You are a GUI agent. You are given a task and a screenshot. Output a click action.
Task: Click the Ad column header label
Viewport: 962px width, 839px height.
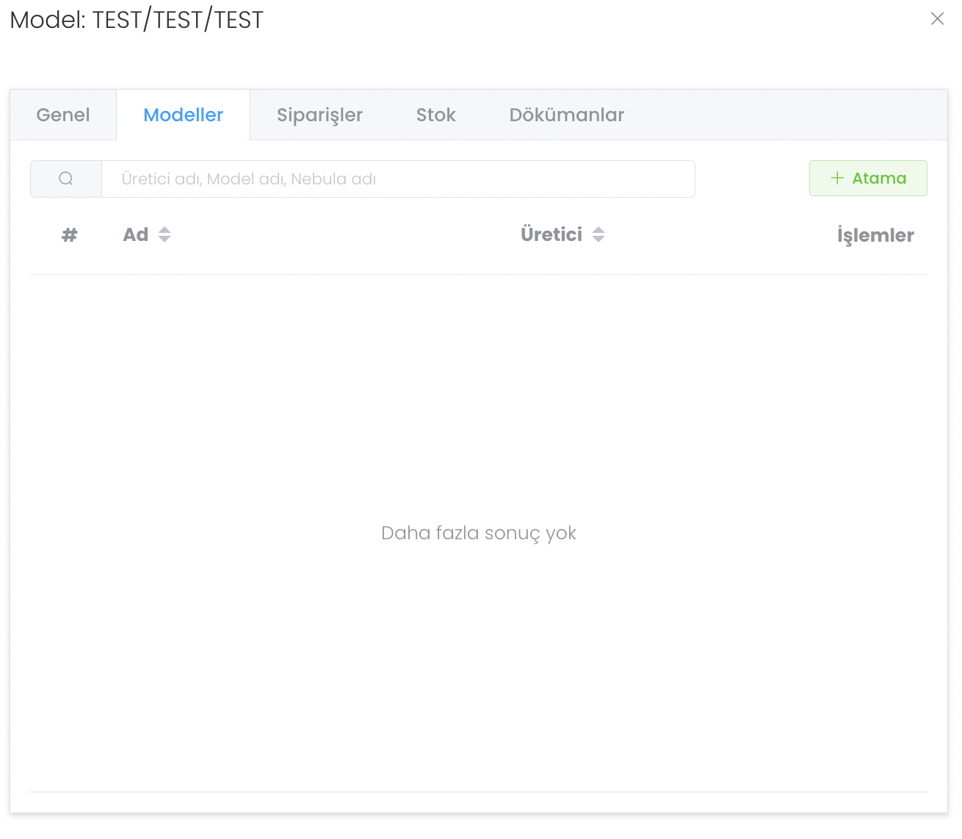click(135, 235)
